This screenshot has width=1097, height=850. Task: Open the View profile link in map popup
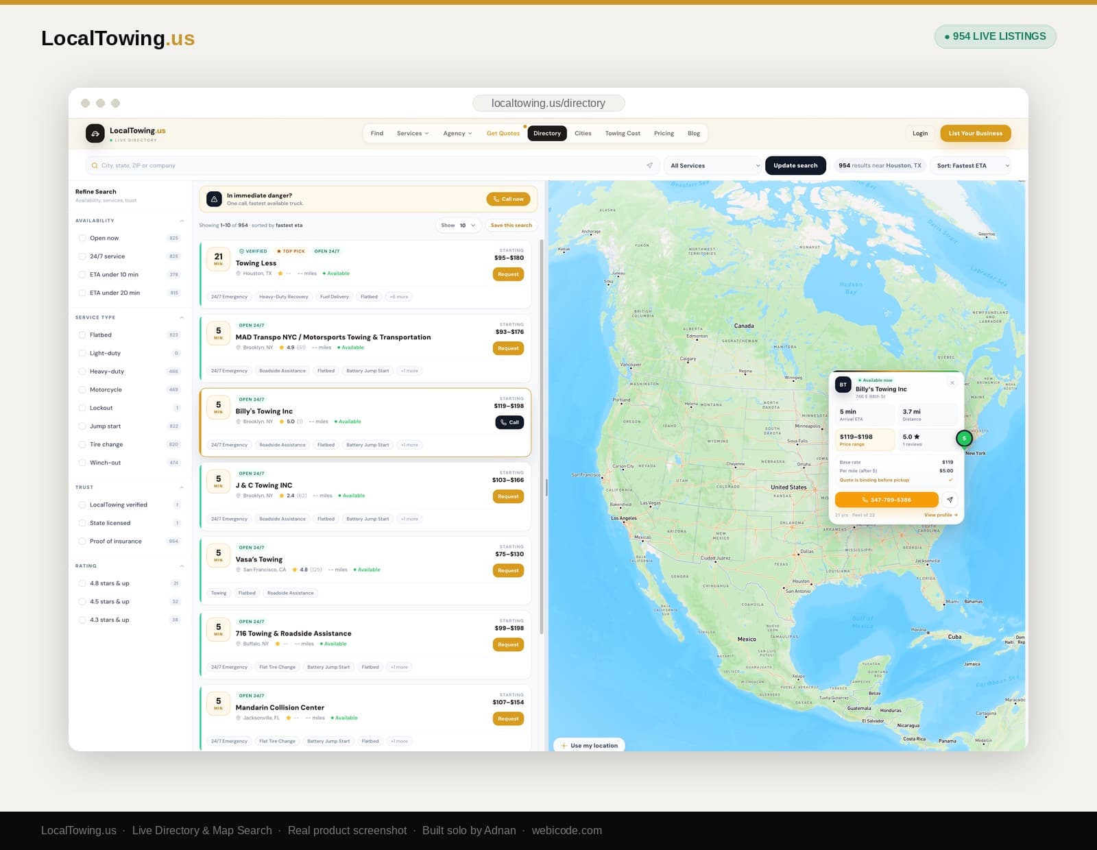point(941,515)
